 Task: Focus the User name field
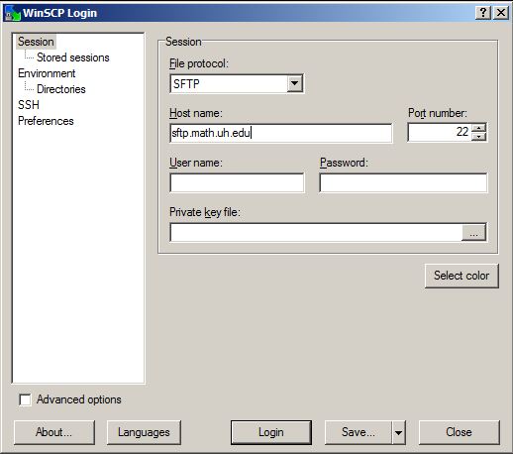[237, 182]
